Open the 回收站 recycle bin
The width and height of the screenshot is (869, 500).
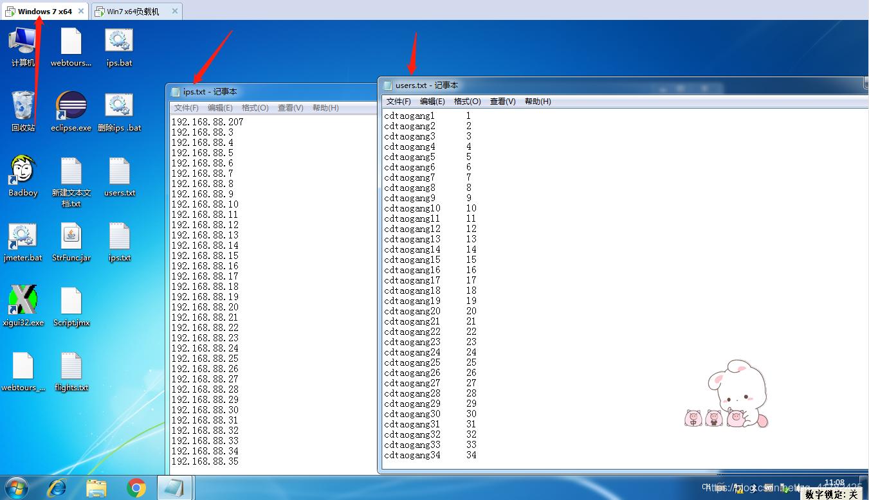[x=23, y=111]
